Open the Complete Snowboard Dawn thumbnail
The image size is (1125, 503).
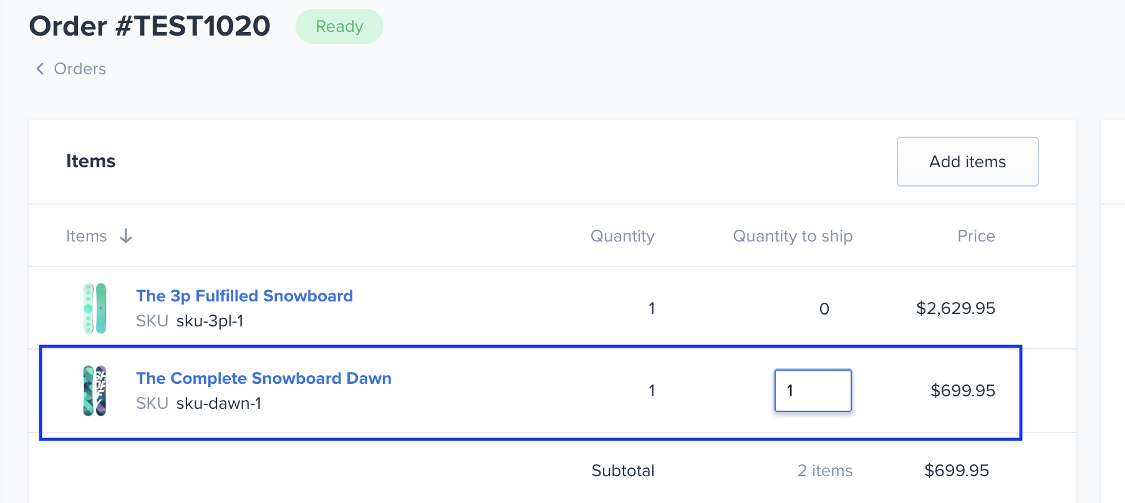tap(95, 391)
